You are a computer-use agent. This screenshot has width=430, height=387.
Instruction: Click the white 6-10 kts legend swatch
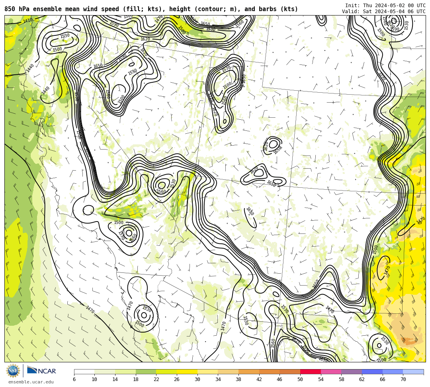point(84,371)
